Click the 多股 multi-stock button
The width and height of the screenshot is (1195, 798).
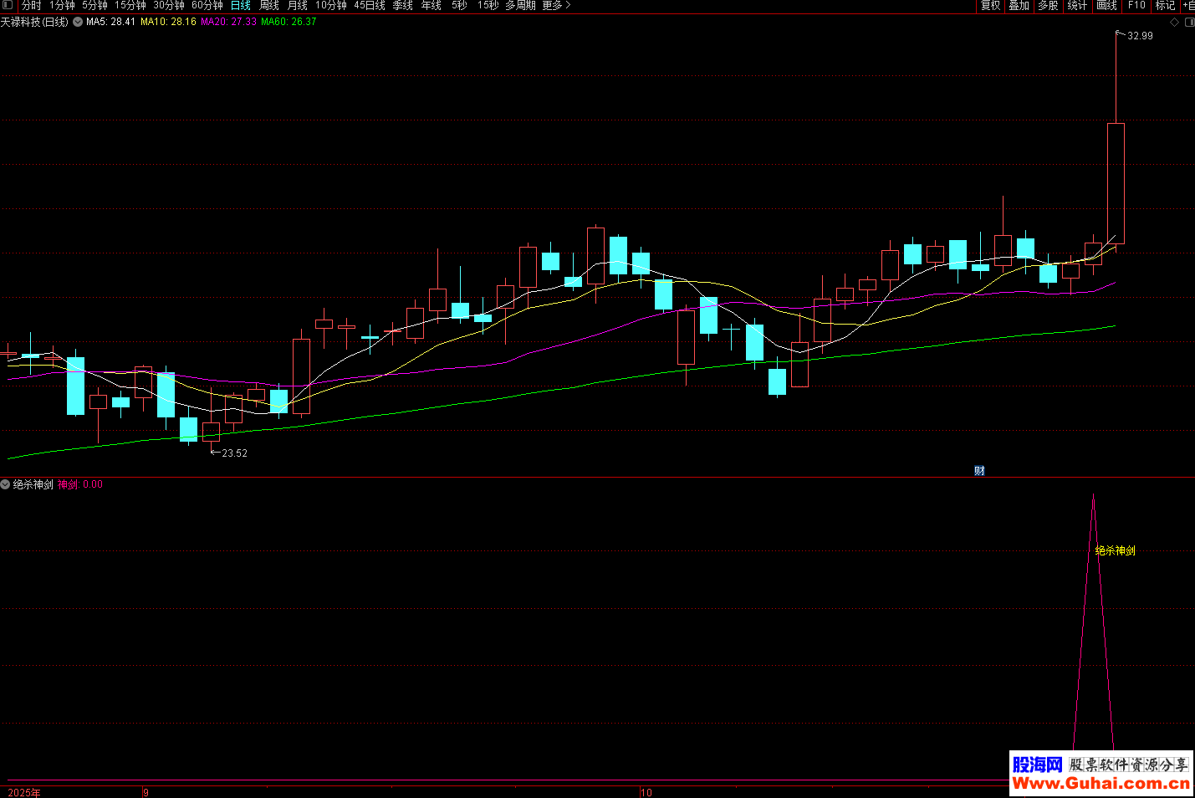1048,6
